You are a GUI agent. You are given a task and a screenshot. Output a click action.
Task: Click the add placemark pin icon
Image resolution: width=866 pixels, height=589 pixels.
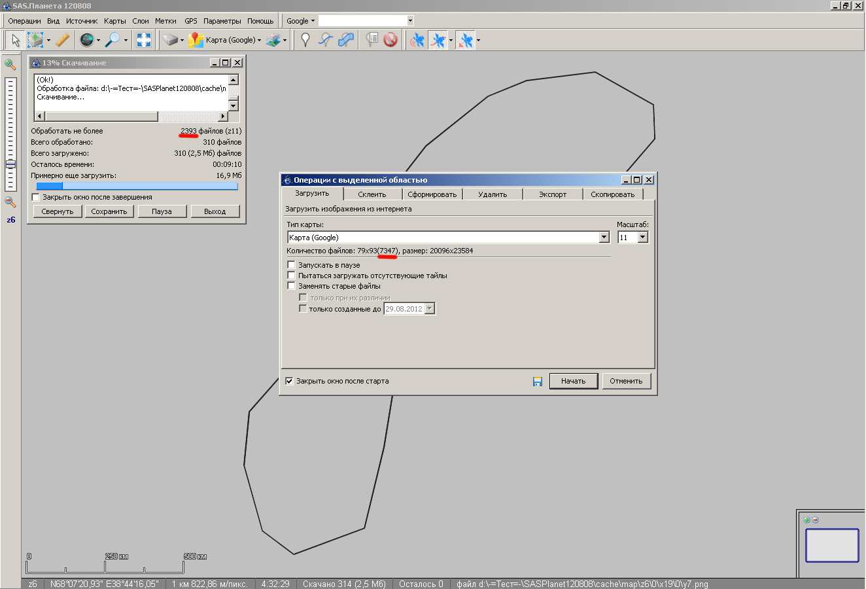click(305, 40)
